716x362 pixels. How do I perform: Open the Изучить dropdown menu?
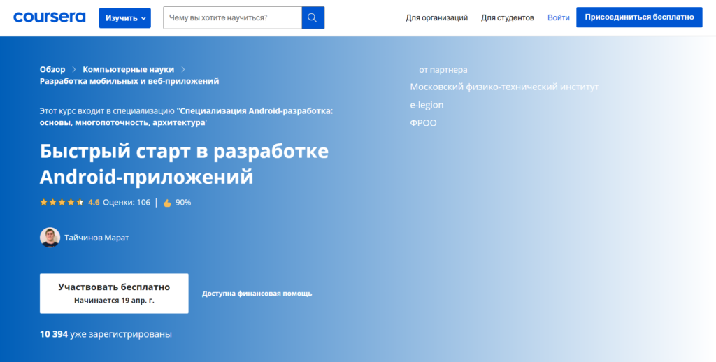click(124, 18)
